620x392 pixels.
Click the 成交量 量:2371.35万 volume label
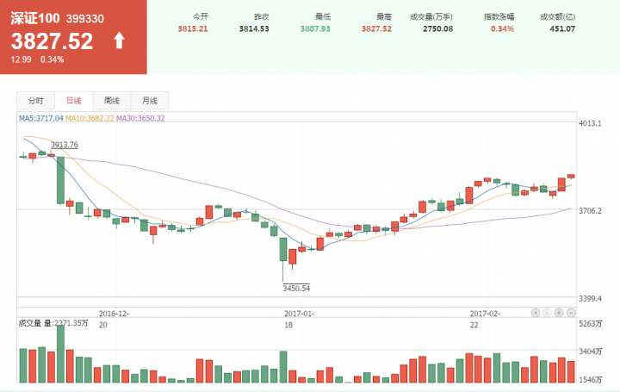click(x=53, y=323)
